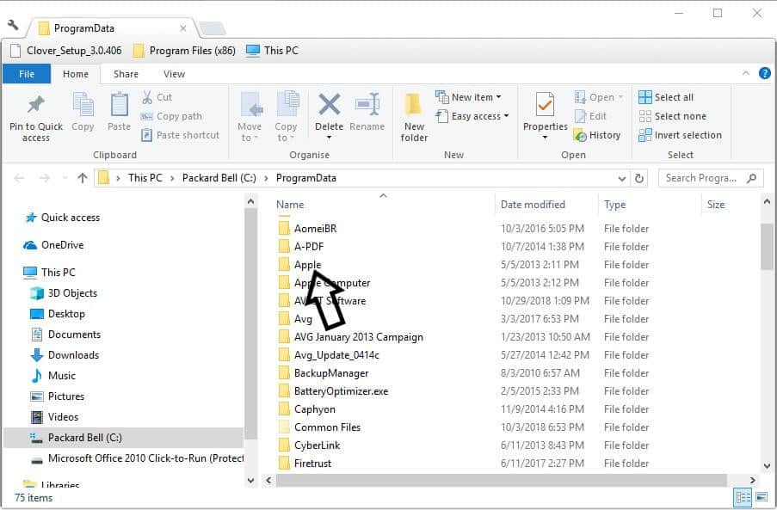This screenshot has height=510, width=777.
Task: Click the Properties icon
Action: (x=545, y=105)
